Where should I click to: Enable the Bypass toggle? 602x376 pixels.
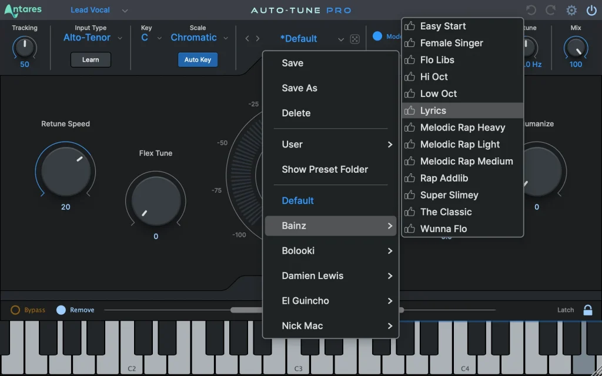(x=15, y=310)
